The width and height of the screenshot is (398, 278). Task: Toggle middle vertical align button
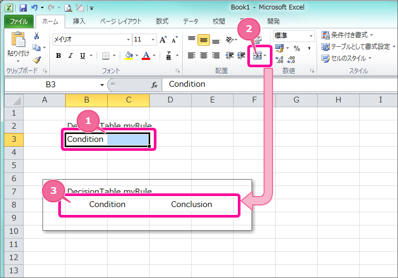pos(204,40)
